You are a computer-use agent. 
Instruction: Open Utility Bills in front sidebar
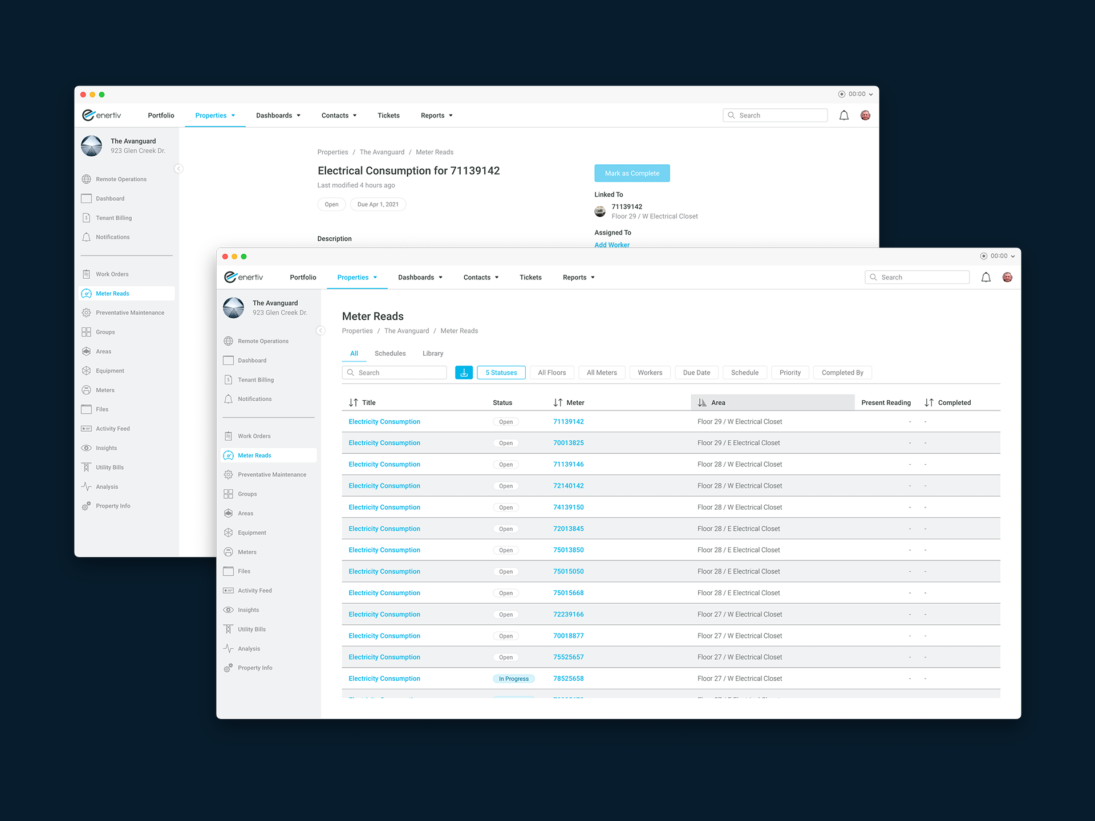252,629
